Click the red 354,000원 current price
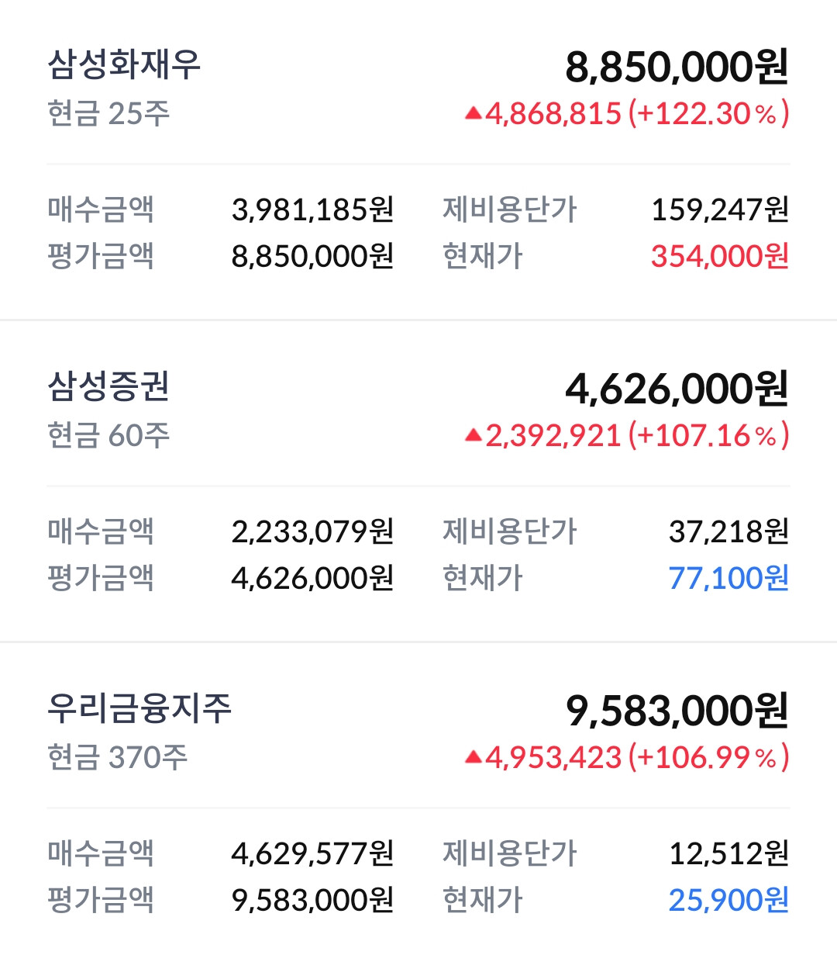This screenshot has width=837, height=962. coord(719,256)
